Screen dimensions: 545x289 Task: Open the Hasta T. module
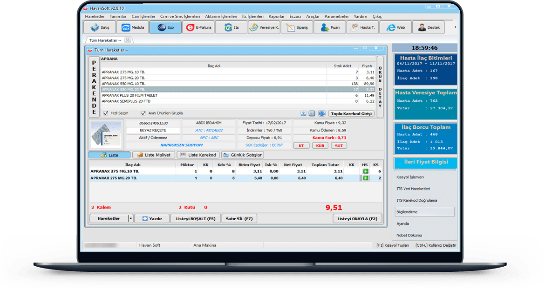coord(363,27)
